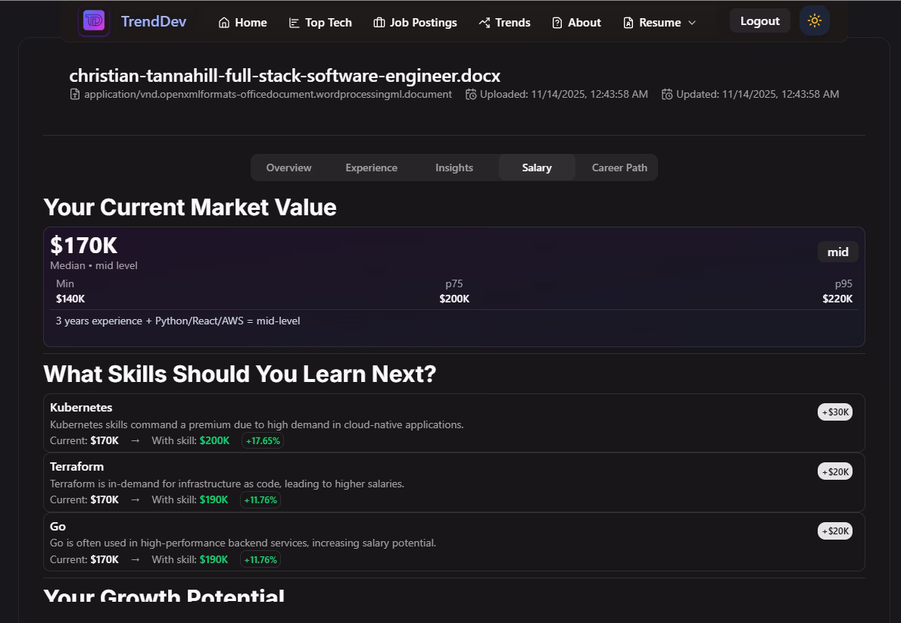Open the Experience tab
Screen dimensions: 901x623
point(371,167)
